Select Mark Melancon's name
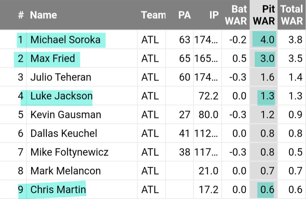Screen dimensions: 306x199 [65, 171]
